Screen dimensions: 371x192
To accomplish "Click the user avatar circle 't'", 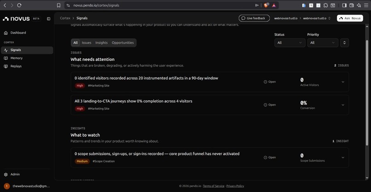I will click(7, 186).
